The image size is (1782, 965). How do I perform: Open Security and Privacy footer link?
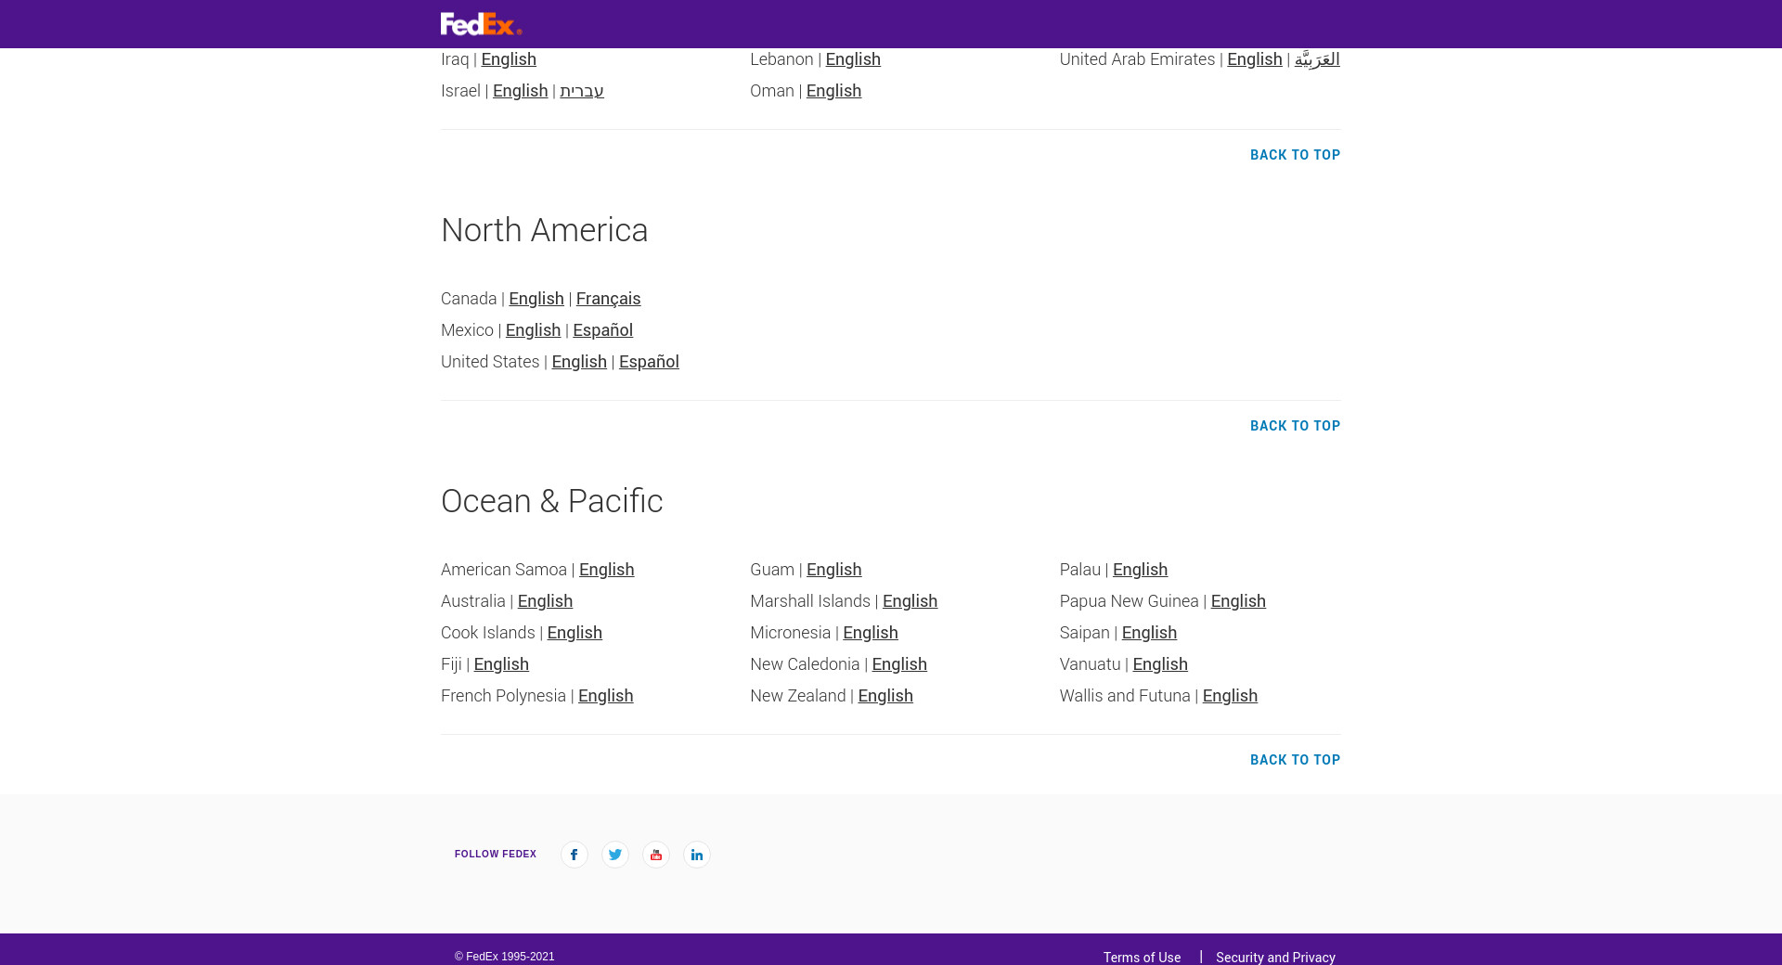tap(1275, 958)
